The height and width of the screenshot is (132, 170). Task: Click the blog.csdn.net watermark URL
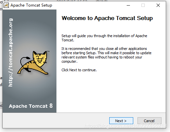pyautogui.click(x=125, y=126)
